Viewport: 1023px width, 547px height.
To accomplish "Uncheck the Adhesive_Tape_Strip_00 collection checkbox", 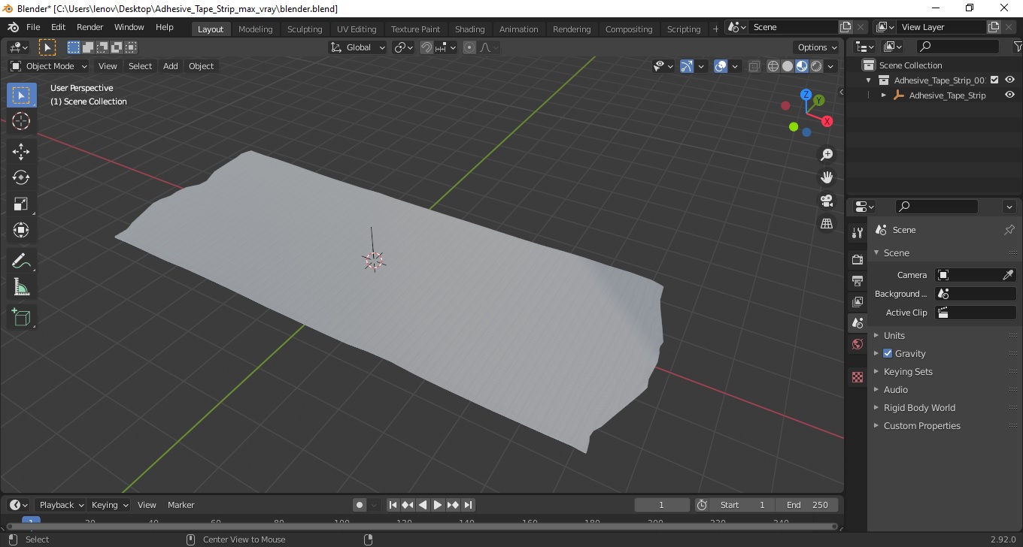I will click(x=994, y=80).
